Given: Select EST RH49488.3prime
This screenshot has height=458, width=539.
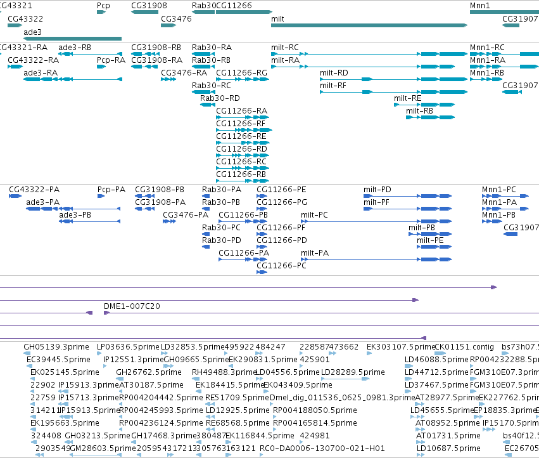Looking at the screenshot, I should coord(224,372).
